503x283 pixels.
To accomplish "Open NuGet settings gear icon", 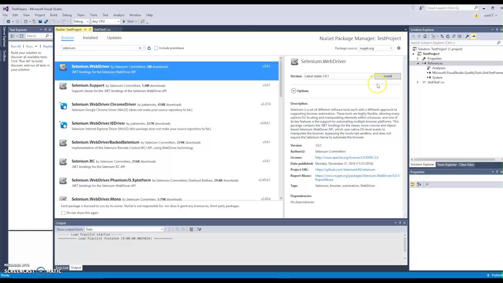I will pyautogui.click(x=398, y=48).
